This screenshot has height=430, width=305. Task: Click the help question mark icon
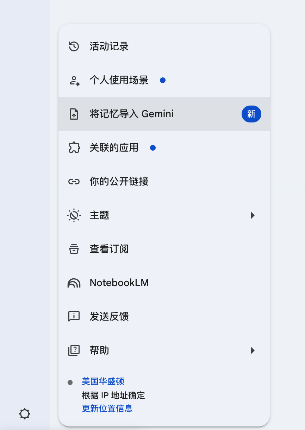pyautogui.click(x=74, y=350)
